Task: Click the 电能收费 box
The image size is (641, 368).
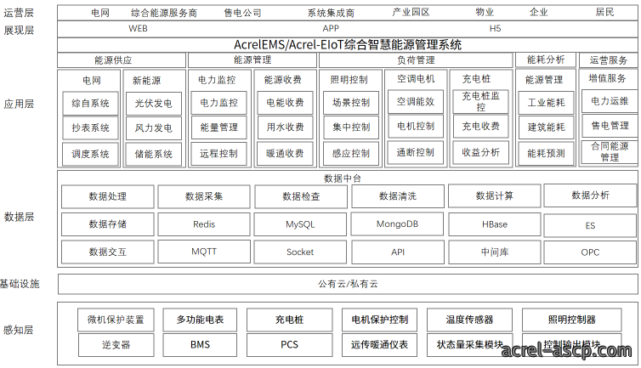Action: (x=285, y=103)
